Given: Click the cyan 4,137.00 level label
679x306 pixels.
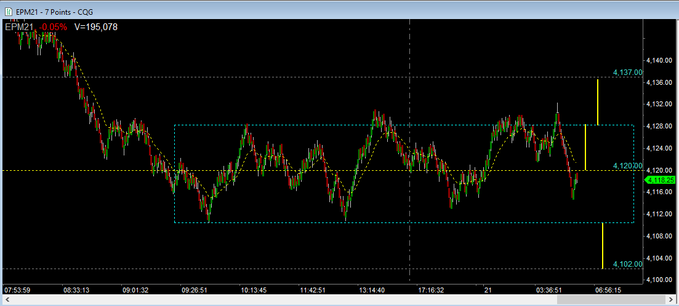Looking at the screenshot, I should coord(628,73).
